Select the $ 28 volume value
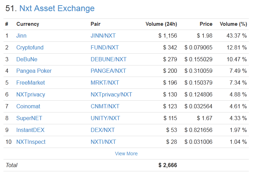253x172 pixels. click(172, 142)
